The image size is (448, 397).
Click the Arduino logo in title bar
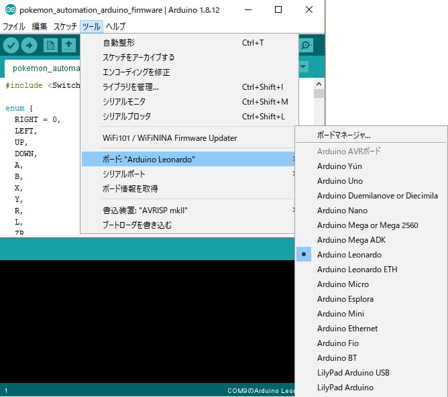[10, 9]
